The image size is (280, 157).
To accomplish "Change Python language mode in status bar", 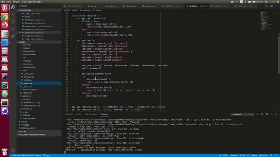I will 254,155.
